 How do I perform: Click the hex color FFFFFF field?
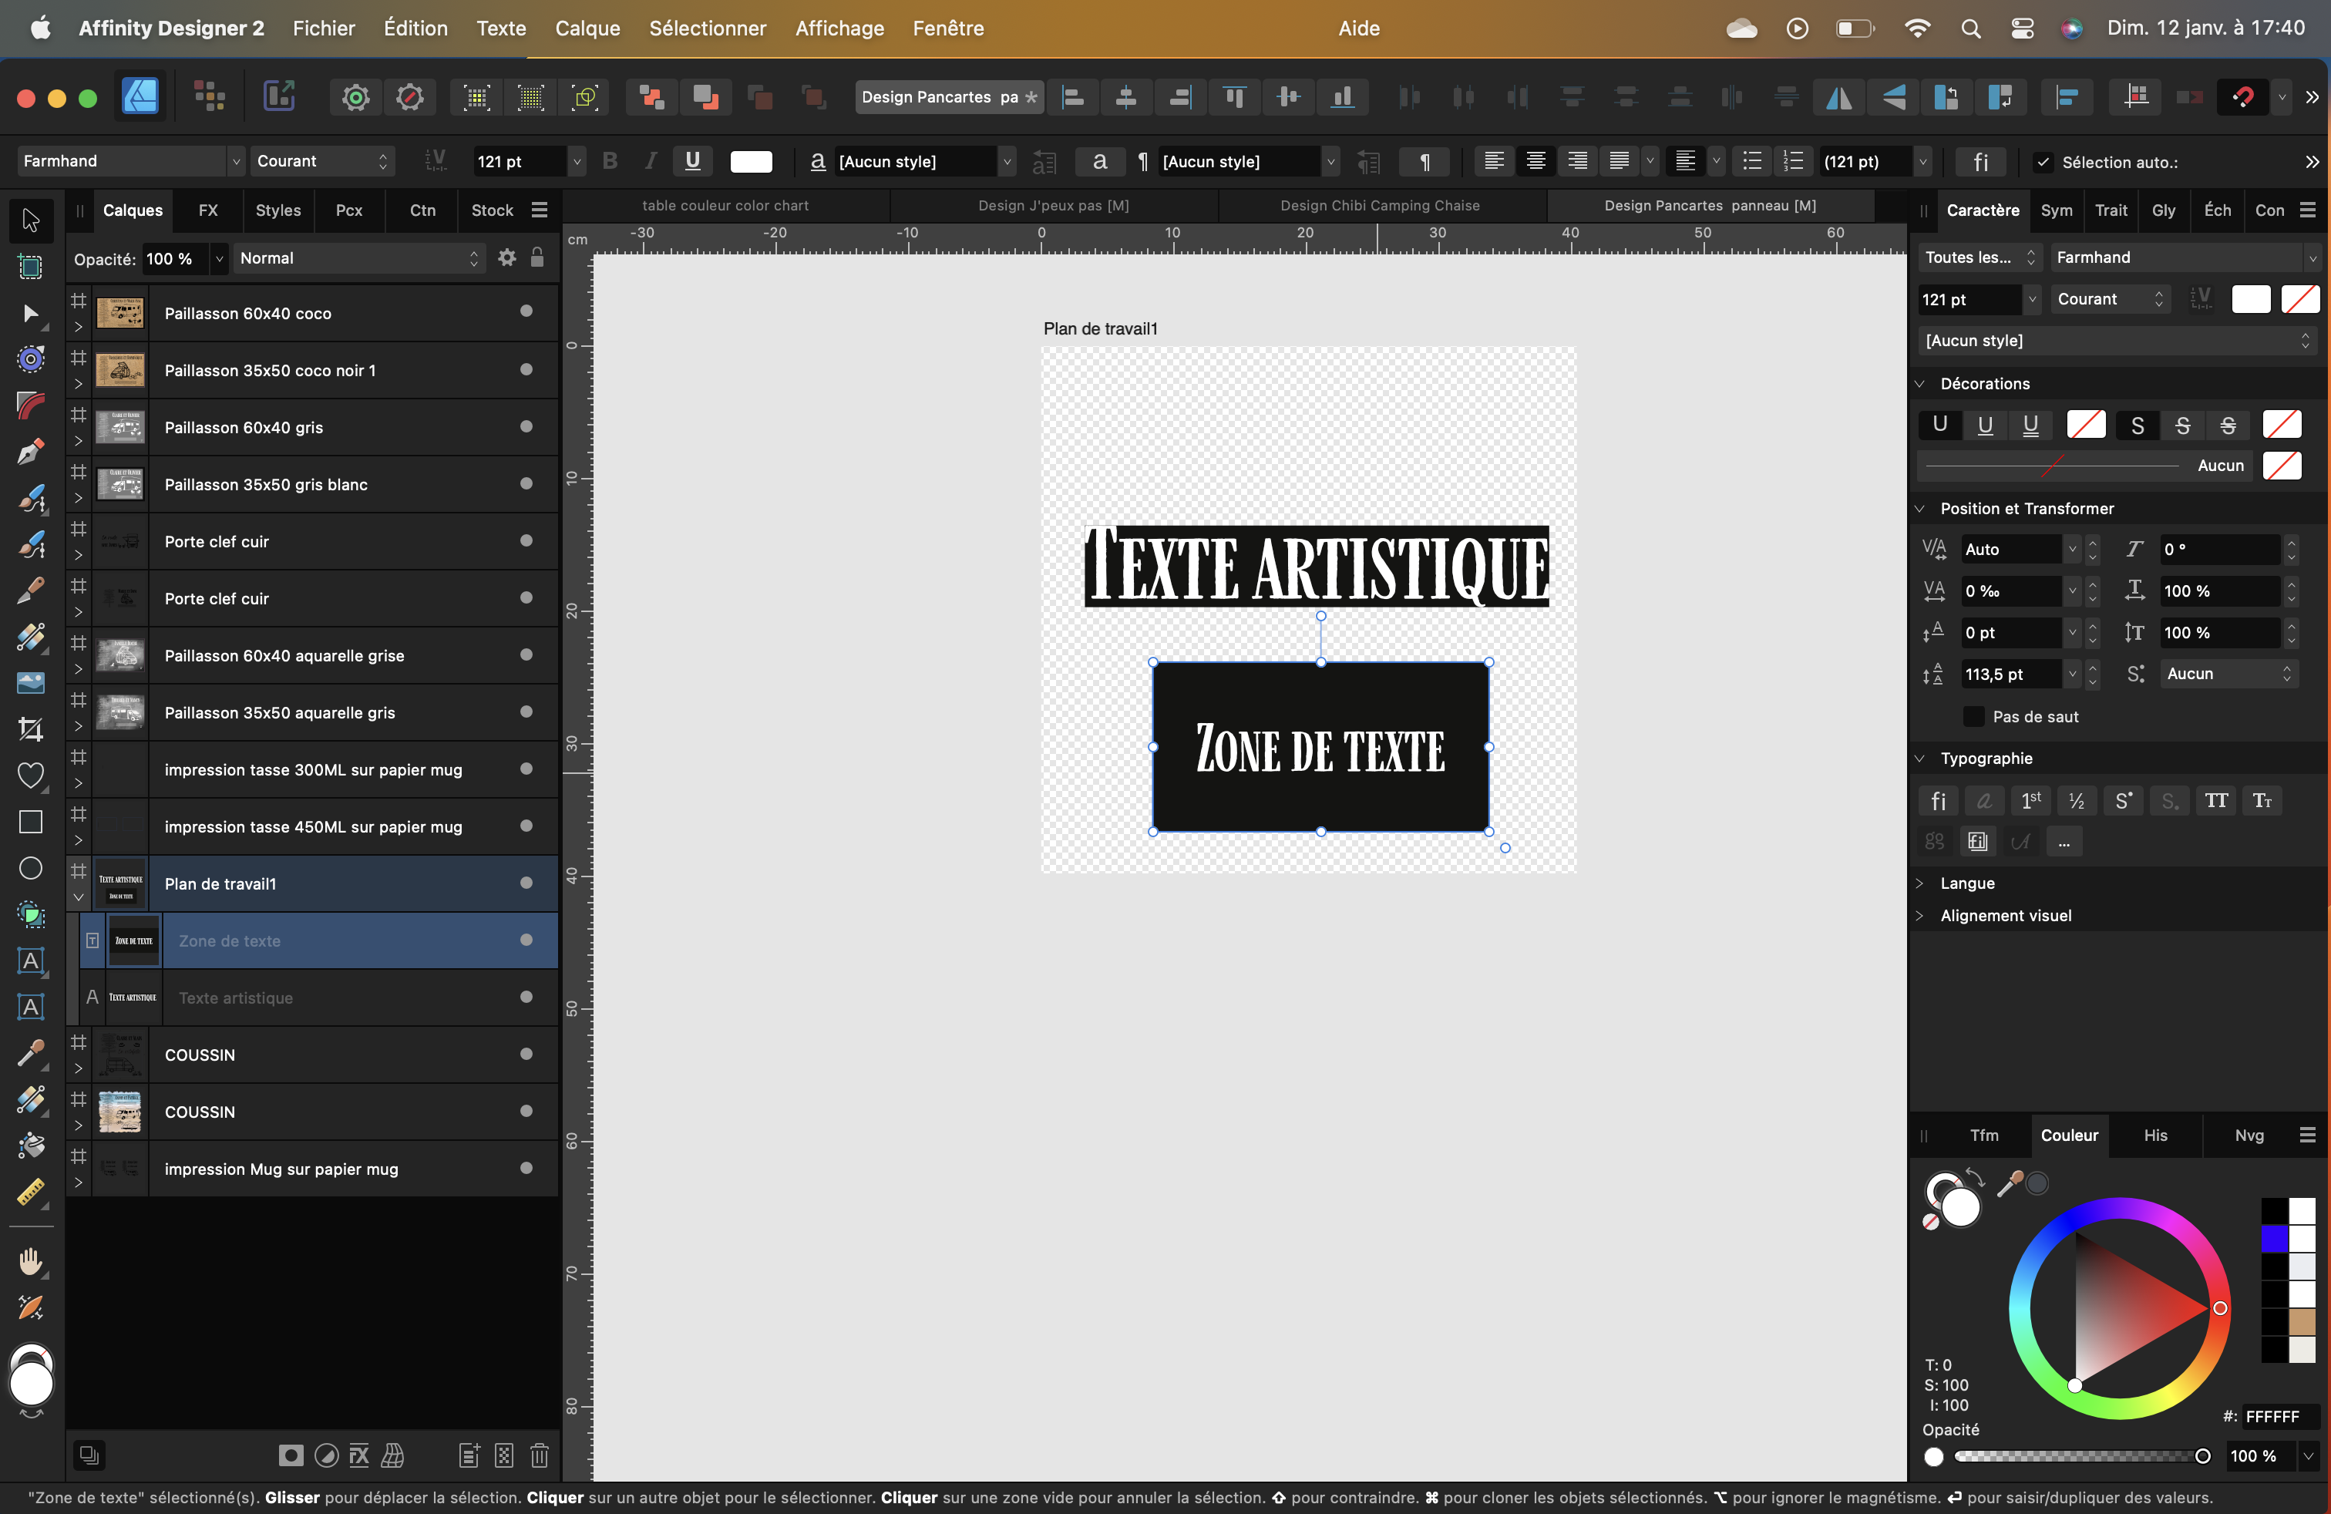2277,1416
